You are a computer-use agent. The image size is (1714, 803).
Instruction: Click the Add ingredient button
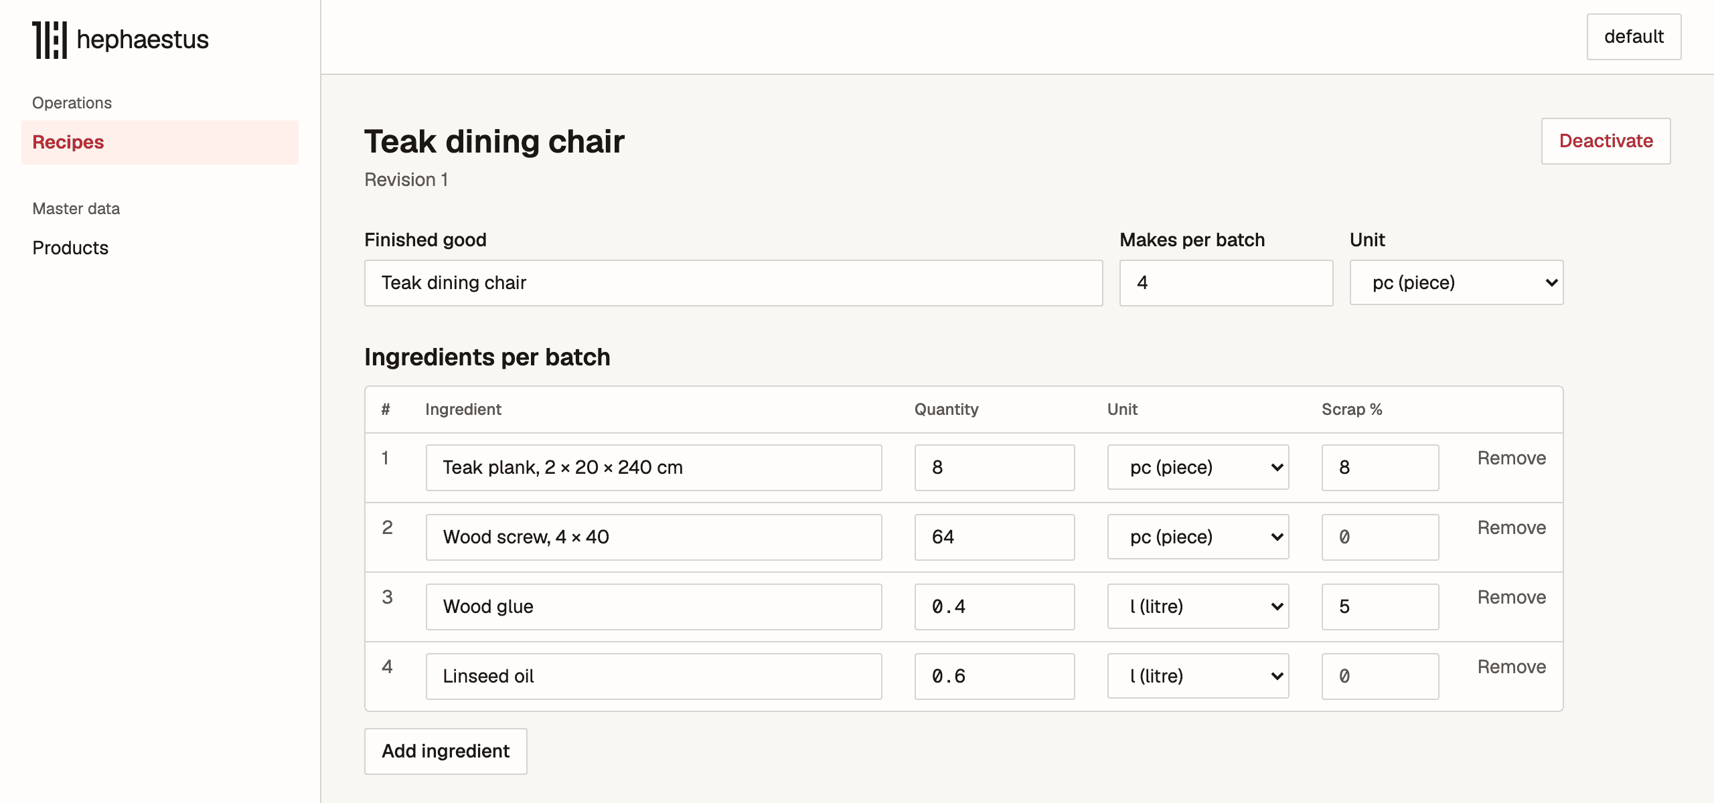(446, 751)
